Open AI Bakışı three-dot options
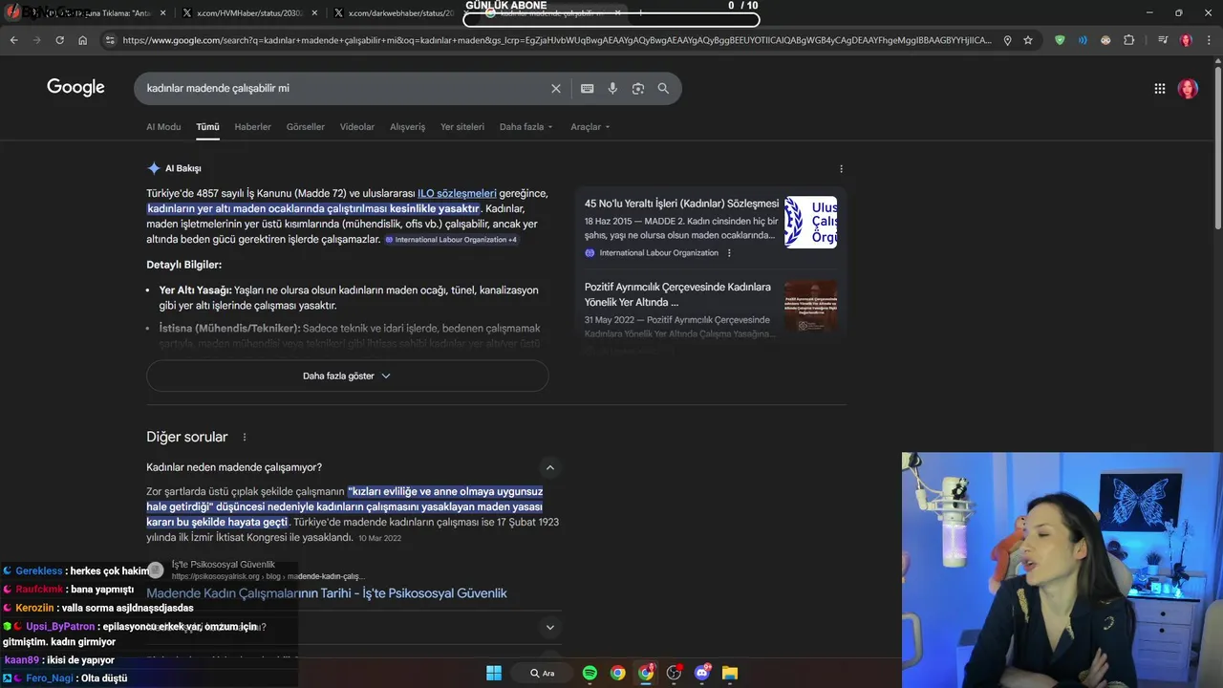Screen dimensions: 1223x688 841,168
